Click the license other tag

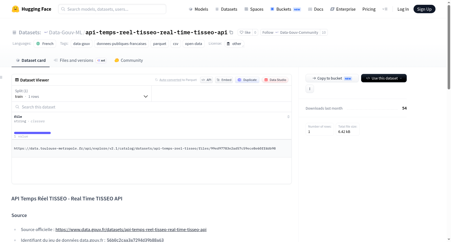tap(234, 44)
